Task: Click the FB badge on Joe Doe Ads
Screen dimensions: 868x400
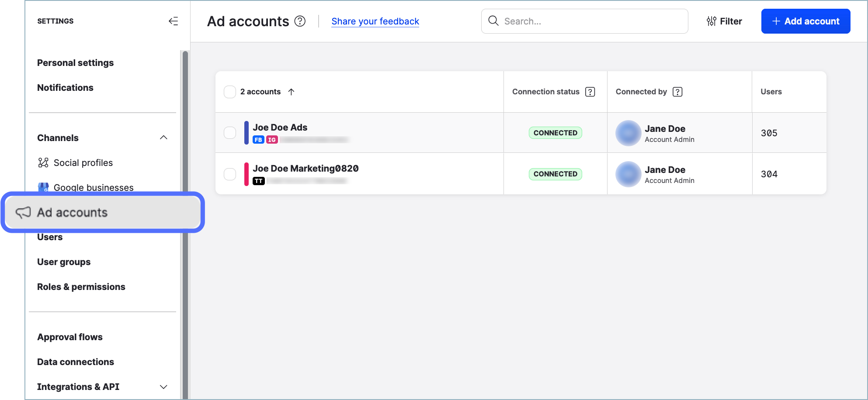Action: click(258, 140)
